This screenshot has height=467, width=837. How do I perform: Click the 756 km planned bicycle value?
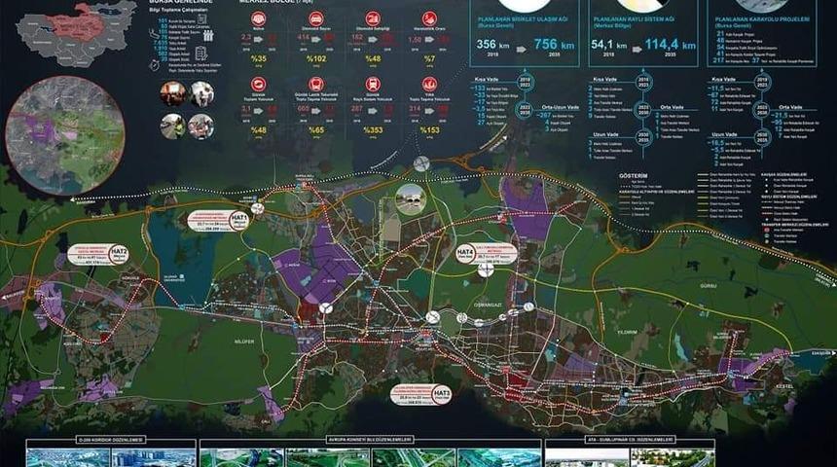(554, 45)
